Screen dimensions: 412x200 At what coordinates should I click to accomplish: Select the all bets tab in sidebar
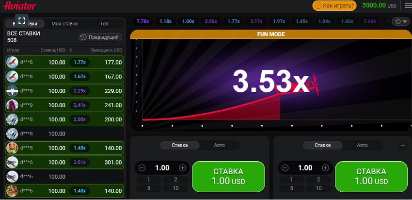coord(25,24)
